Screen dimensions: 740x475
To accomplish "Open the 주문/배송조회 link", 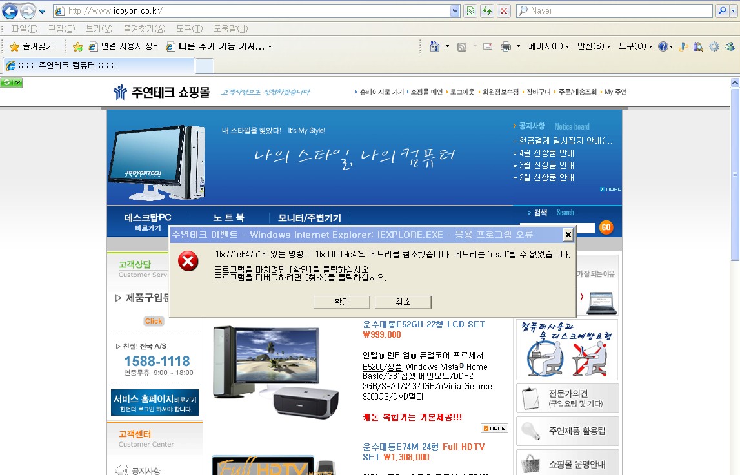I will click(x=577, y=92).
